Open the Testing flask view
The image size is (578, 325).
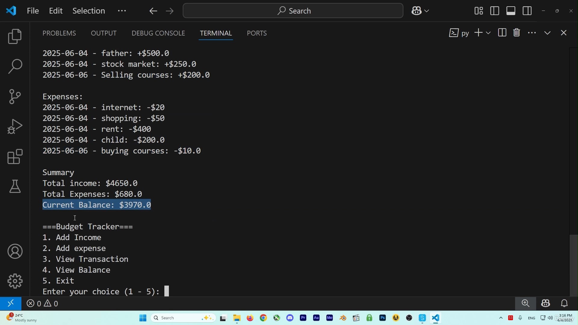pos(15,187)
